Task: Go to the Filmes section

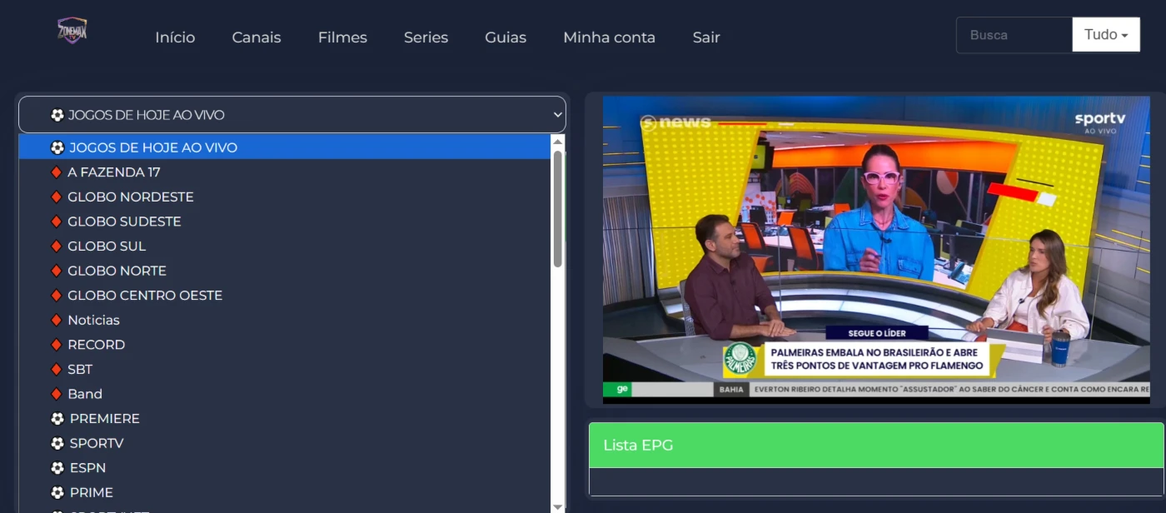Action: coord(342,37)
